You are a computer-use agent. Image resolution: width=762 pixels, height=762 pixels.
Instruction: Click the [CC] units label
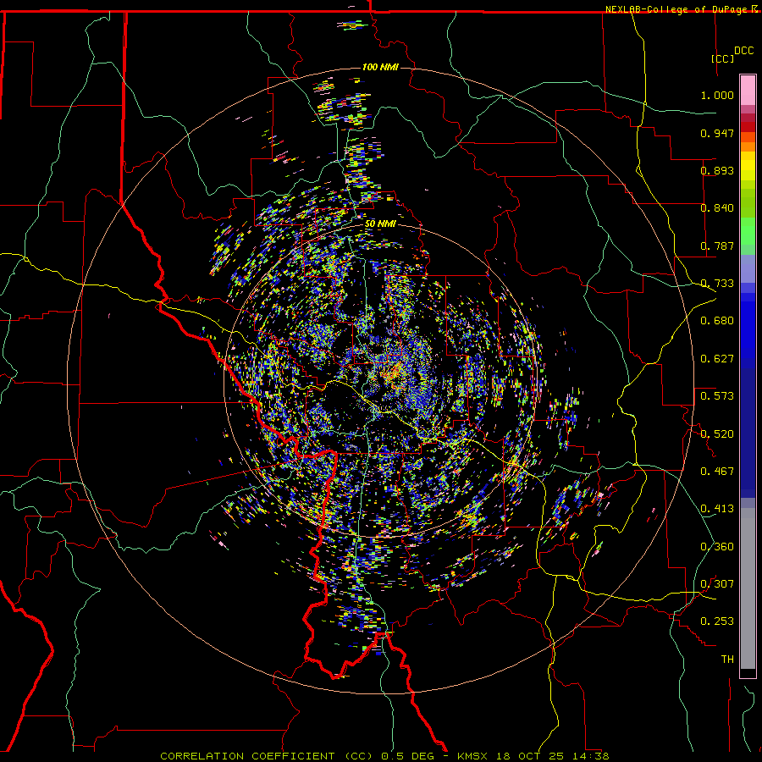click(x=723, y=58)
